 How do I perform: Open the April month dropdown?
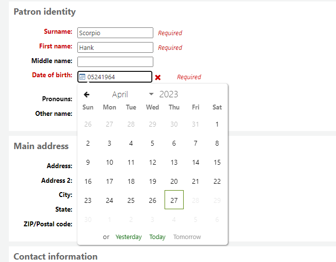(x=132, y=94)
